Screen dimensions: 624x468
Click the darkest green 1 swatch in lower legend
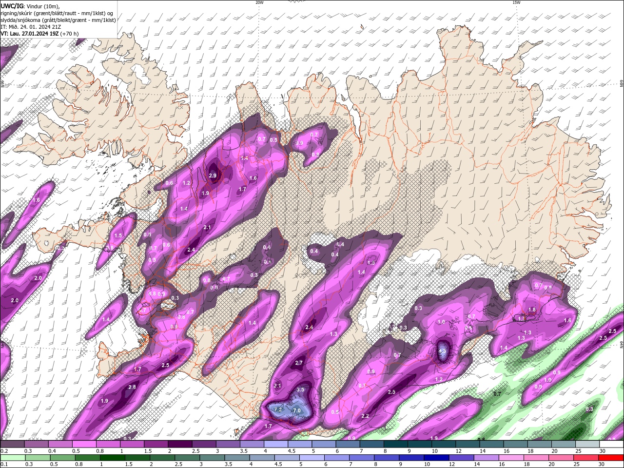click(113, 457)
